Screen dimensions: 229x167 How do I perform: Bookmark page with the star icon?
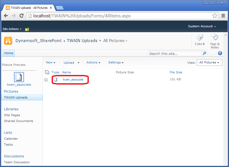[x=215, y=16]
